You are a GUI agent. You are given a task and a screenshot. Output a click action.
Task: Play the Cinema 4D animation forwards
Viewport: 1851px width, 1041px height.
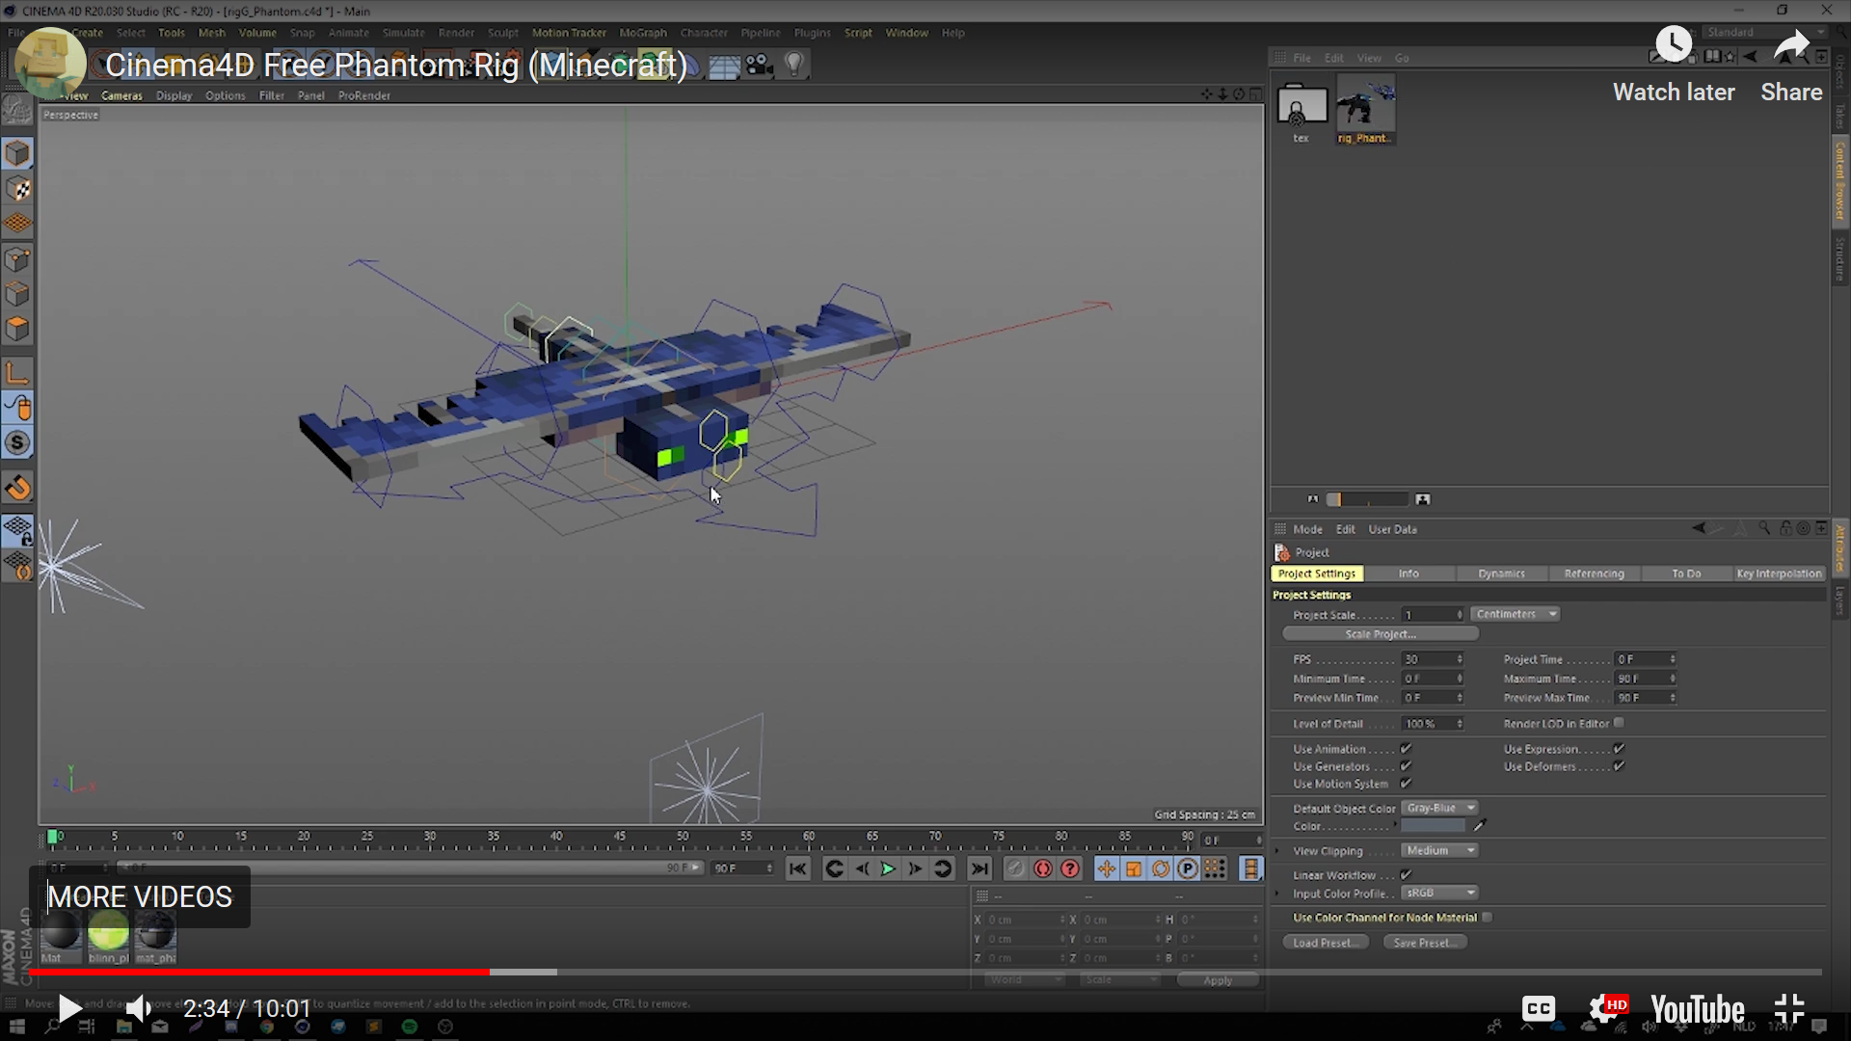click(888, 868)
